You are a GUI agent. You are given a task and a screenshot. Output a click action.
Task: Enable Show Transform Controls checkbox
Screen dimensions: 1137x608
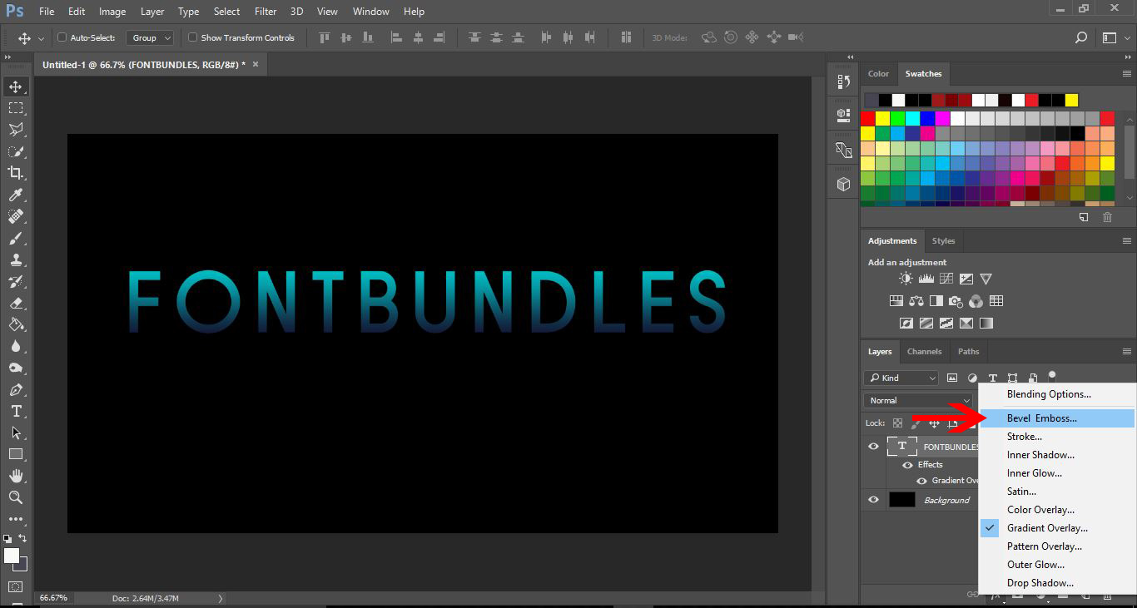[192, 37]
